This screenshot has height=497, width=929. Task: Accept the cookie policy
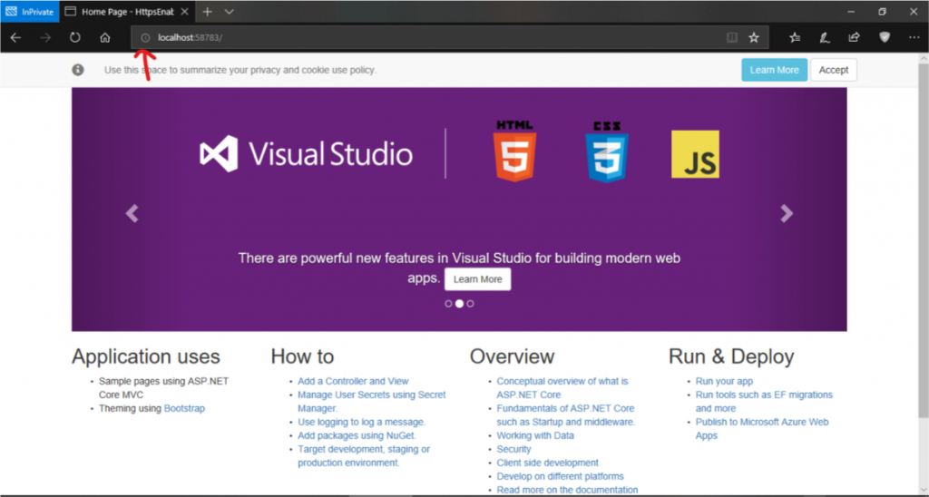point(834,70)
